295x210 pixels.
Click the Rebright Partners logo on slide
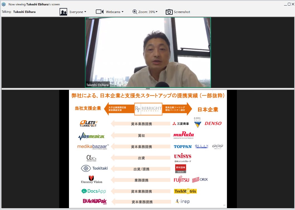point(148,109)
